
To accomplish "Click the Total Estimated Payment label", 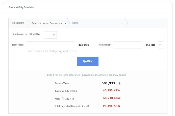I will coord(72,106).
